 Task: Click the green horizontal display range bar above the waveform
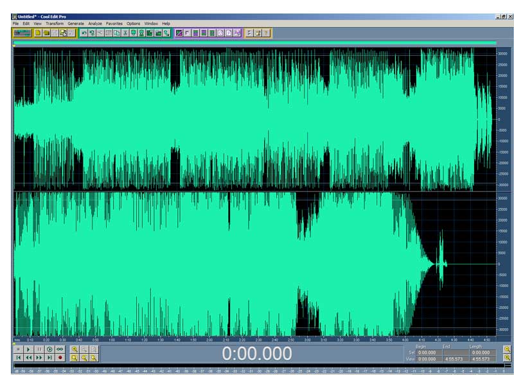coord(254,43)
